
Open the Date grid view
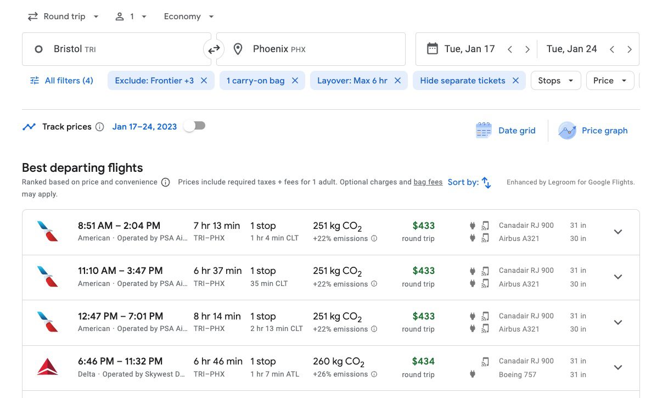coord(506,130)
